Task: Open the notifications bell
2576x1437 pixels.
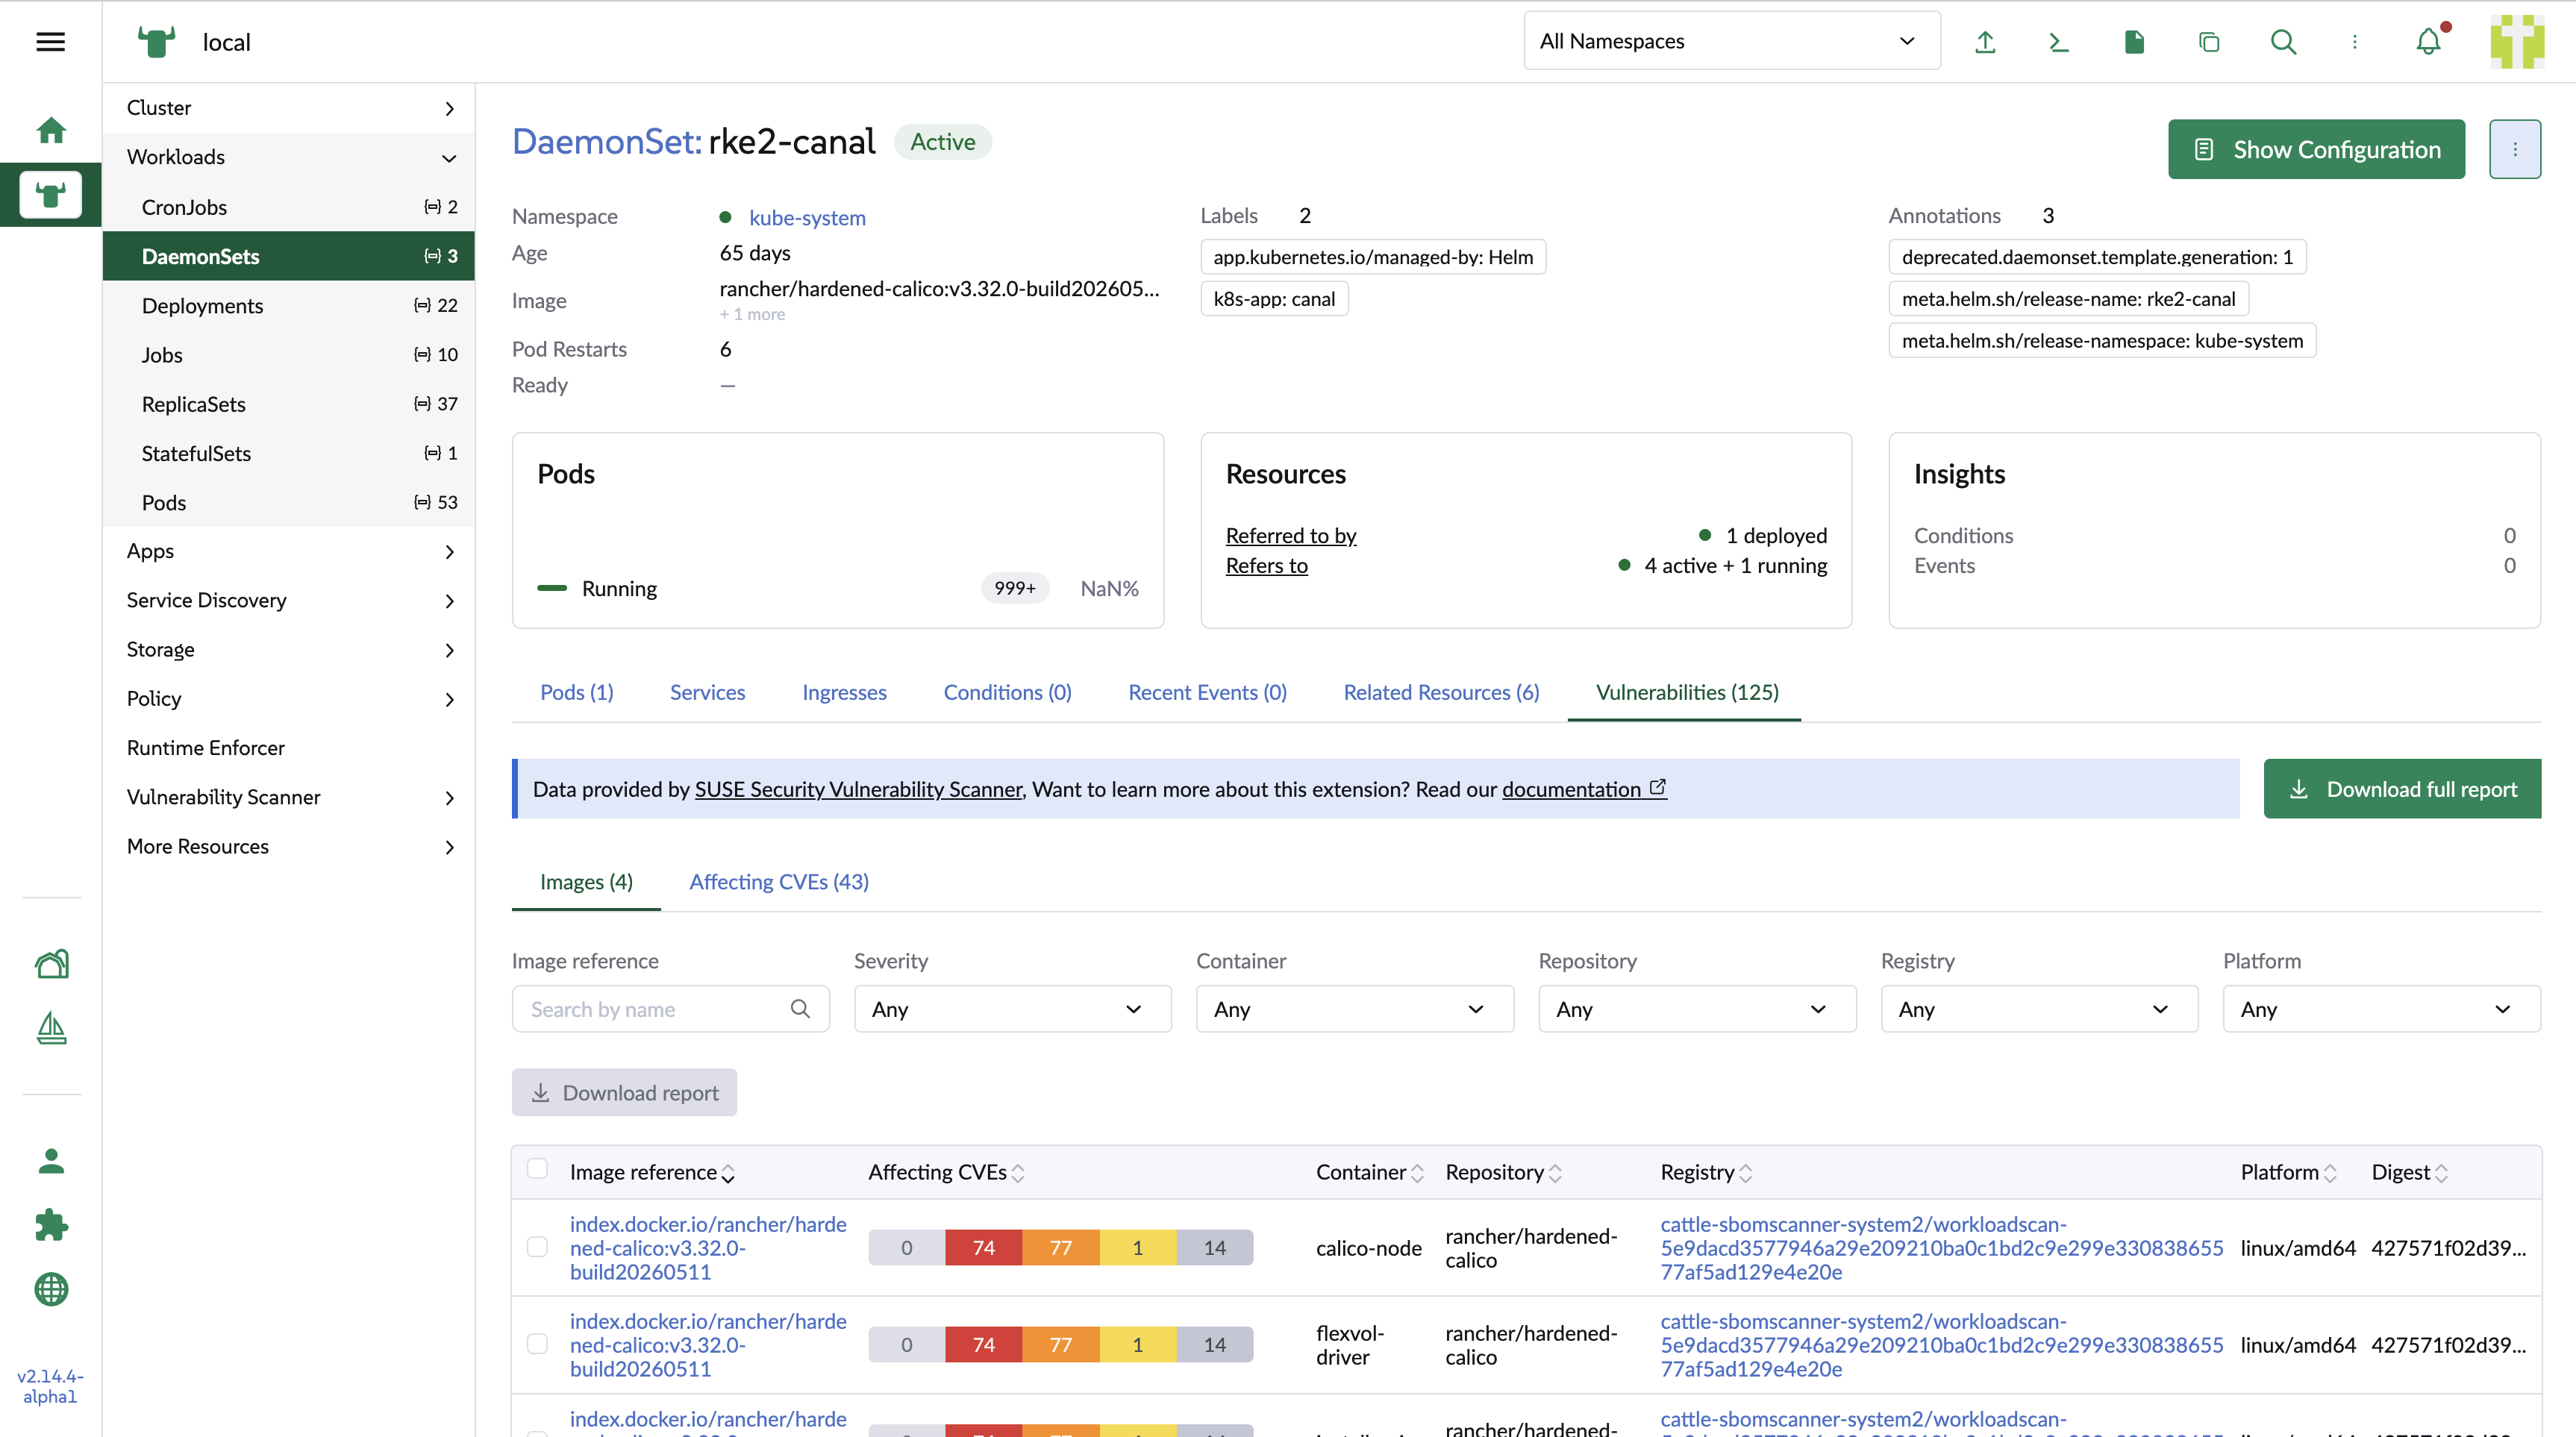Action: click(2429, 42)
